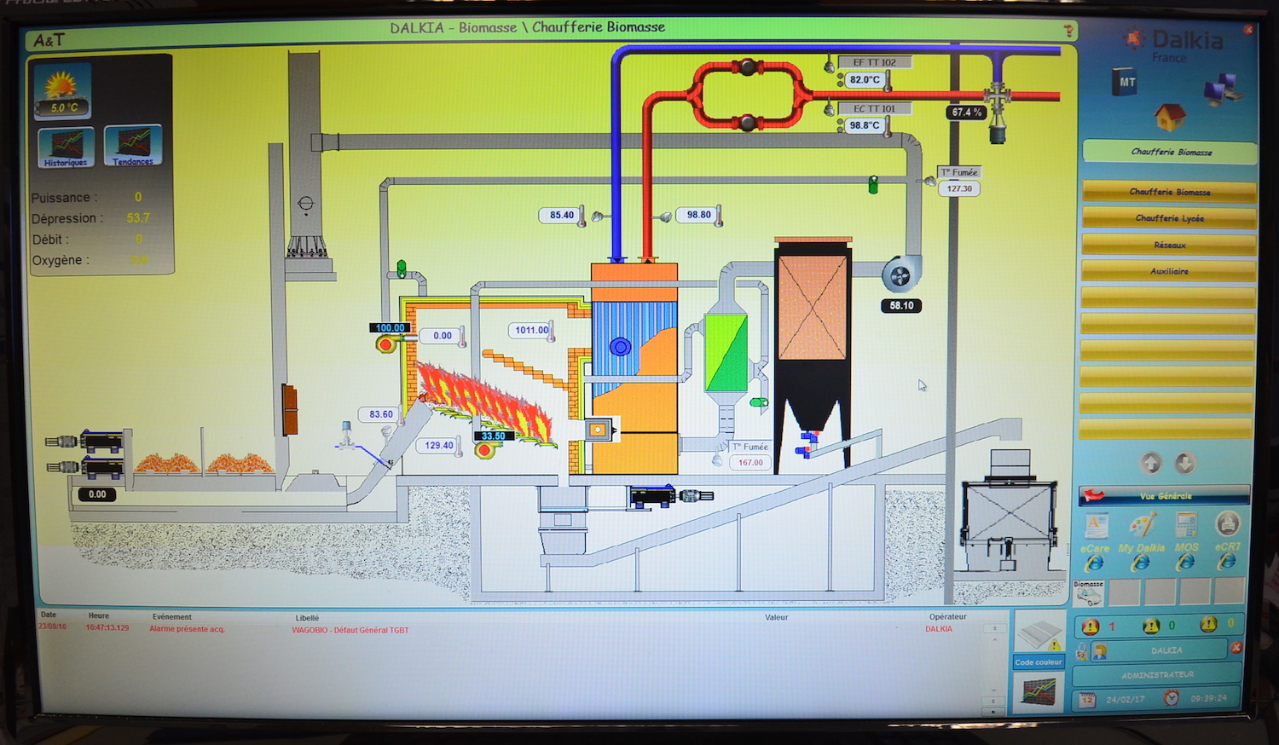The image size is (1279, 745).
Task: Click the ash conveyor motor under the boiler
Action: click(671, 494)
